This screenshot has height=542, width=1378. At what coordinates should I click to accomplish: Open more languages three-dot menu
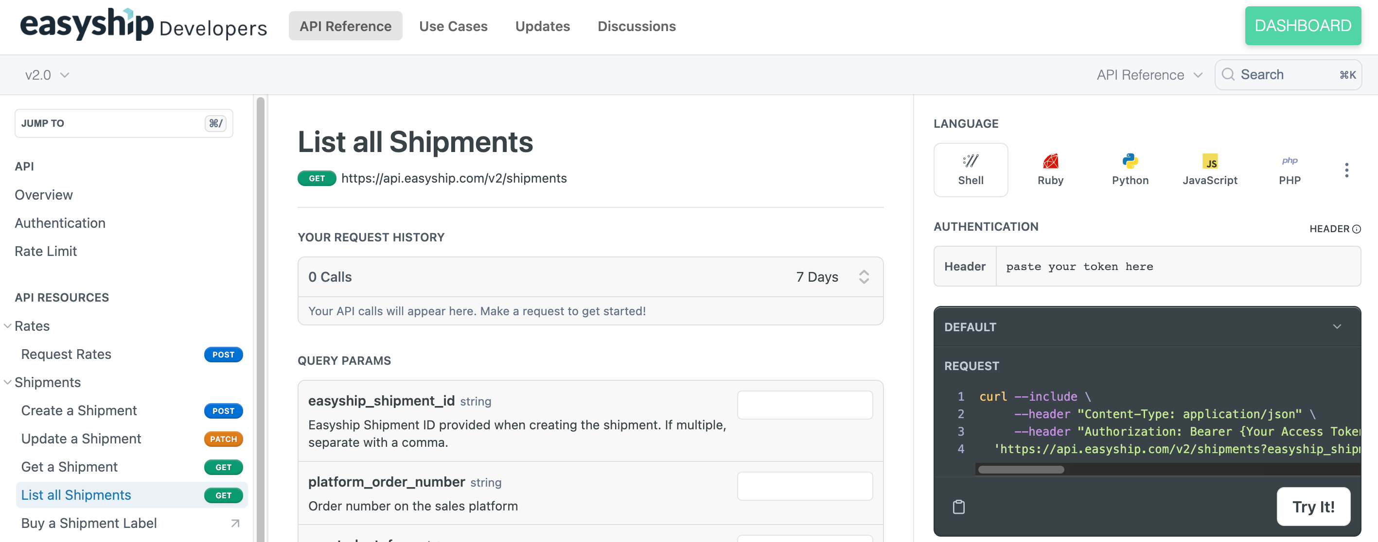click(x=1346, y=170)
